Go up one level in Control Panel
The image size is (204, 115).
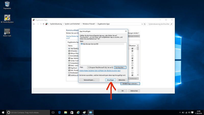tap(43, 24)
